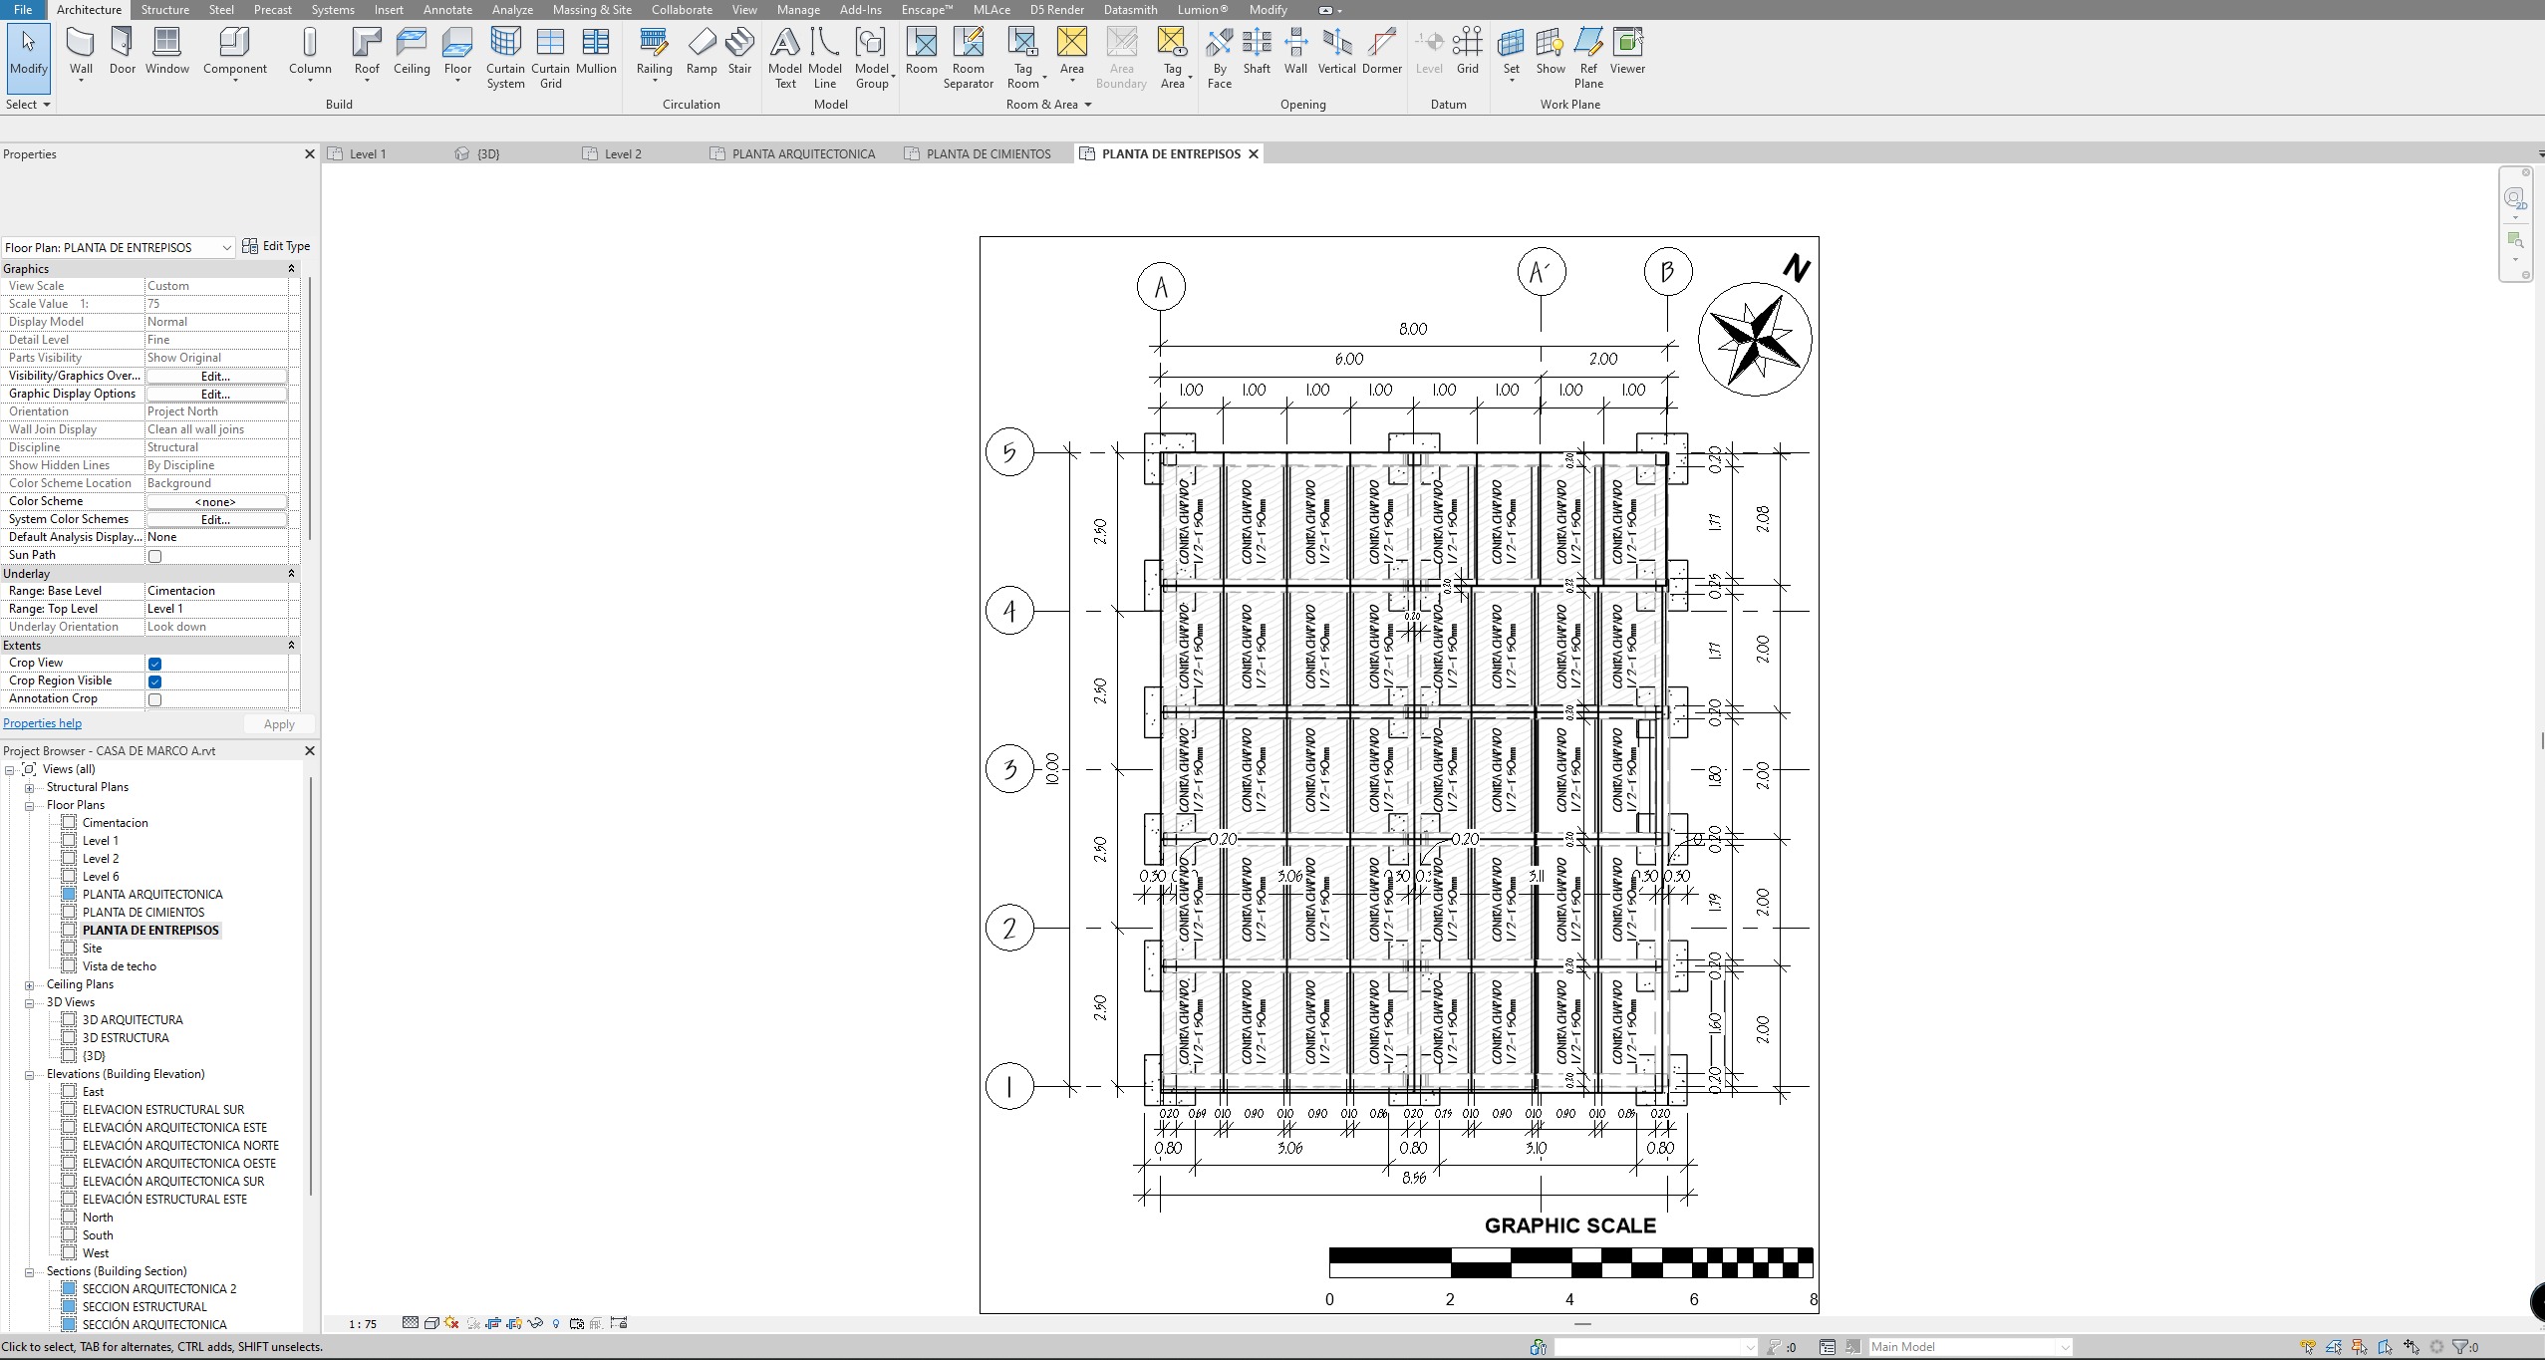The image size is (2545, 1360).
Task: Click Edit for Visibility/Graphics Overrides
Action: point(215,376)
